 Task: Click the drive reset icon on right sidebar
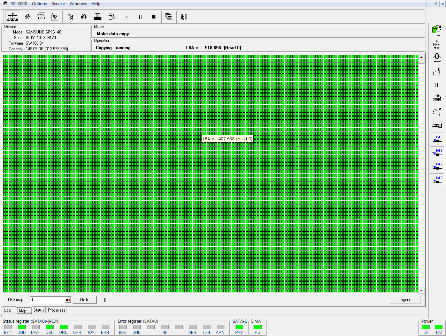click(437, 43)
